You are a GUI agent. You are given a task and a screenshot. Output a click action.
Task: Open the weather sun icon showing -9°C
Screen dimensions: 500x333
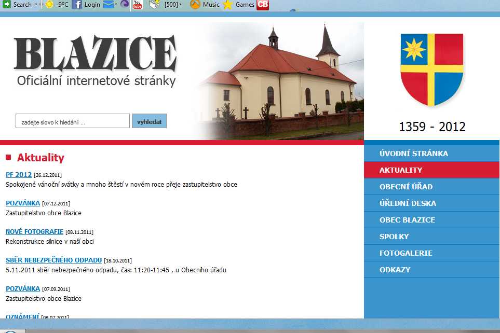click(49, 5)
